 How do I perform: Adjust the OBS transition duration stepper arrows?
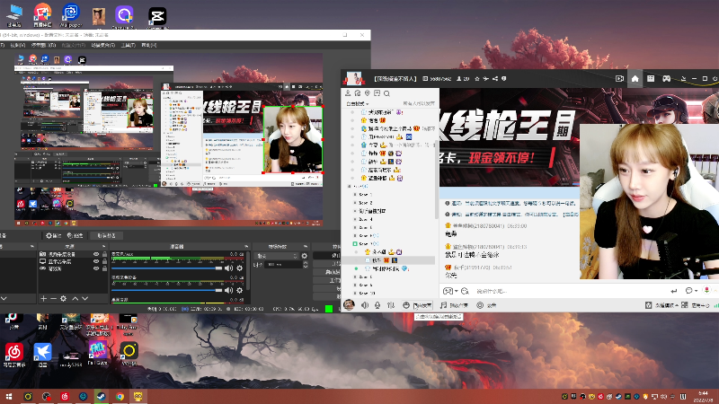306,264
